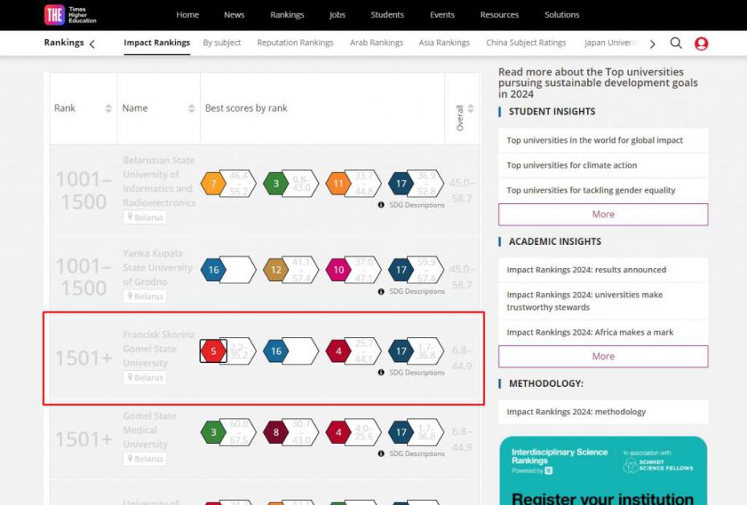The width and height of the screenshot is (747, 505).
Task: Advance the rankings sub-menu with right chevron
Action: pos(653,44)
